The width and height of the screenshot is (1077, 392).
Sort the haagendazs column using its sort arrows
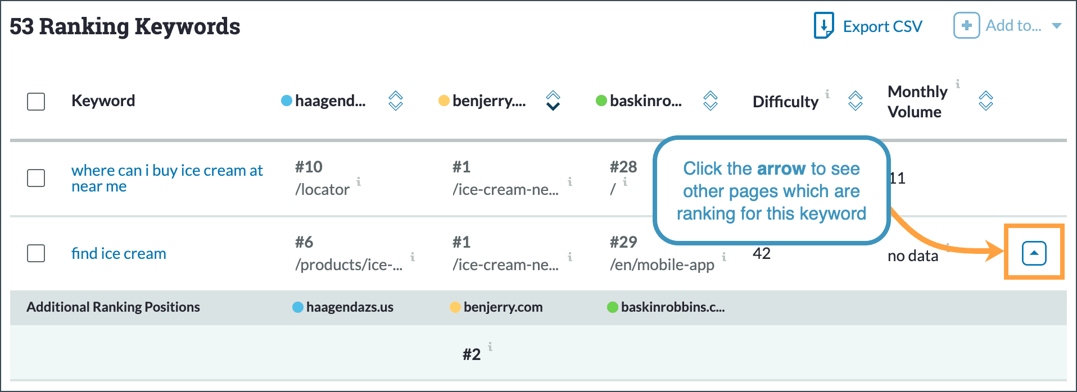tap(395, 101)
